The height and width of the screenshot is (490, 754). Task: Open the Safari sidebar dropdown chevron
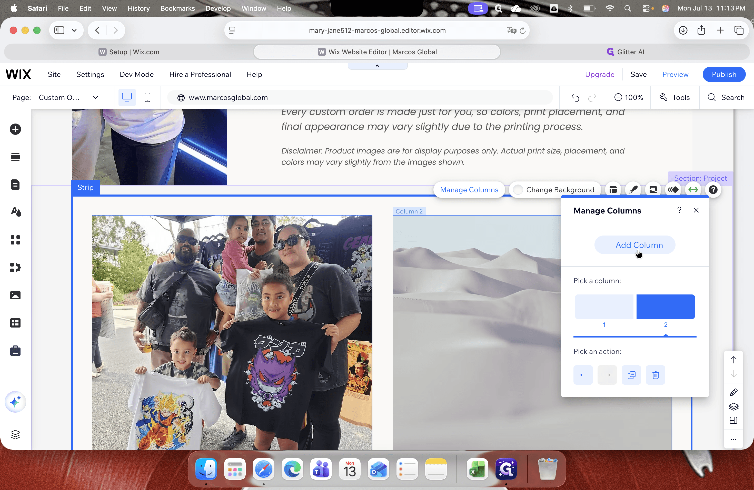click(74, 30)
